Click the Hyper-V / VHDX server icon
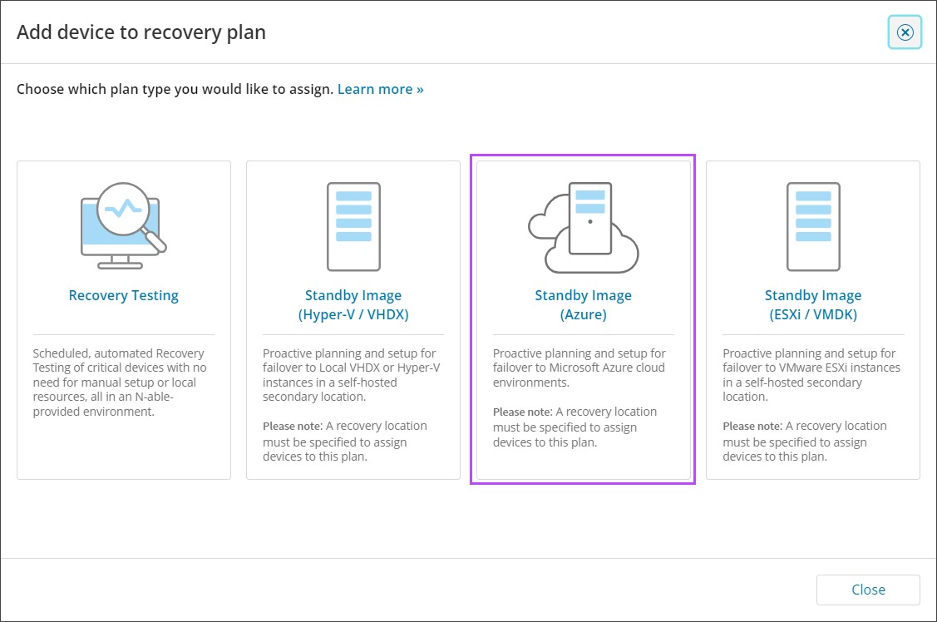937x622 pixels. click(x=353, y=226)
